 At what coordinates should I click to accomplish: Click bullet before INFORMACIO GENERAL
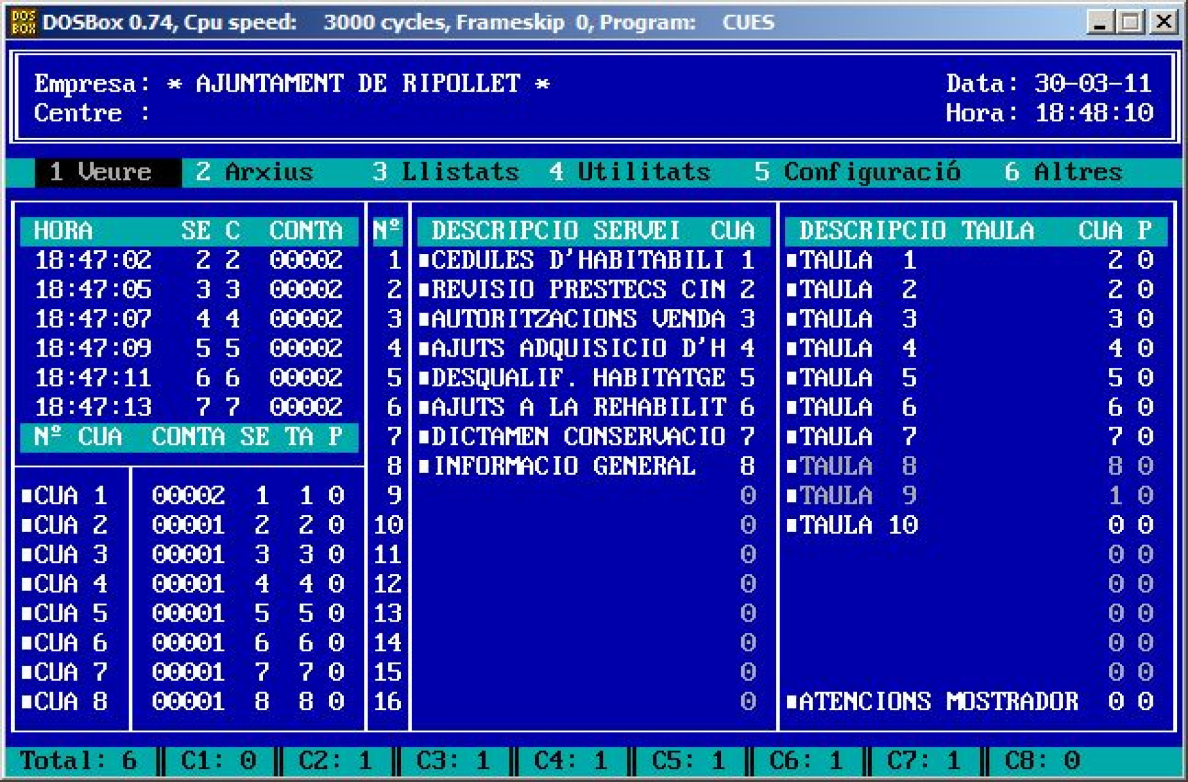click(x=424, y=466)
